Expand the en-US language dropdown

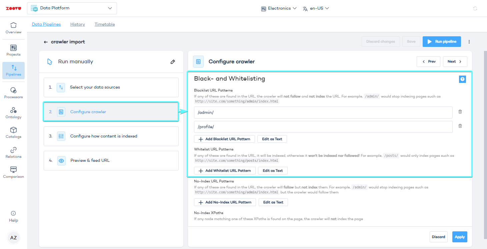coord(316,8)
